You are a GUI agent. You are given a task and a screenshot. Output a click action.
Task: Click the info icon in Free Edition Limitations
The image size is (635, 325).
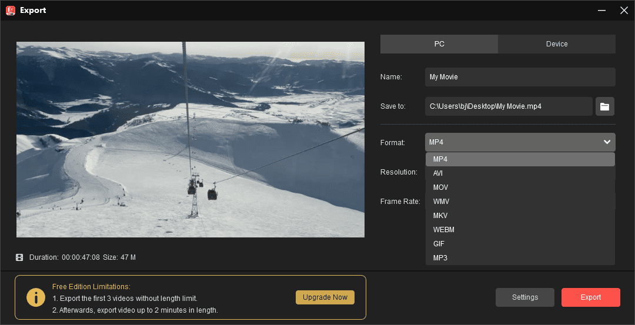36,297
